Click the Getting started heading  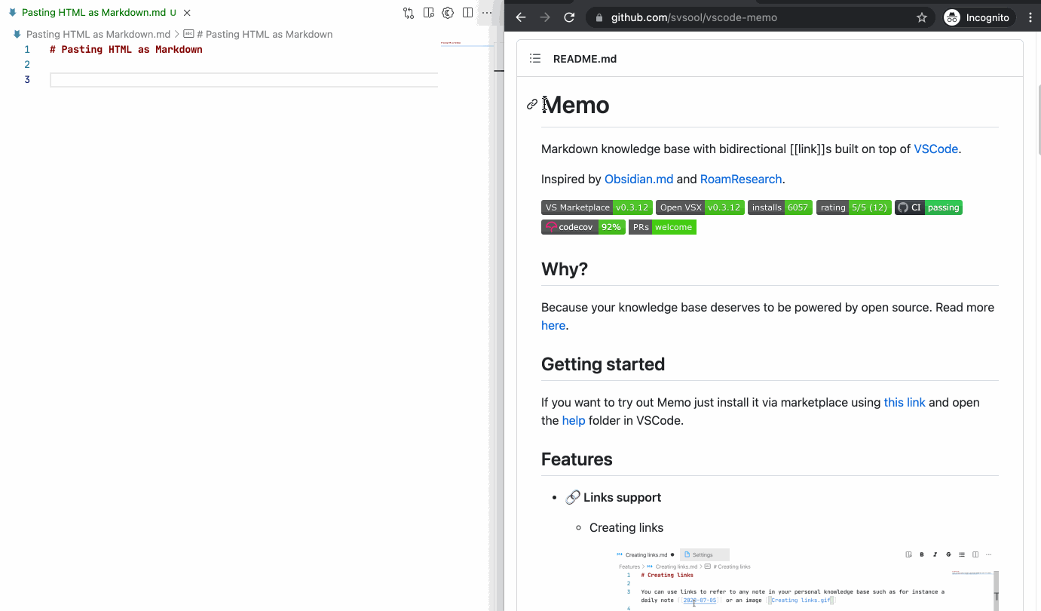(603, 364)
